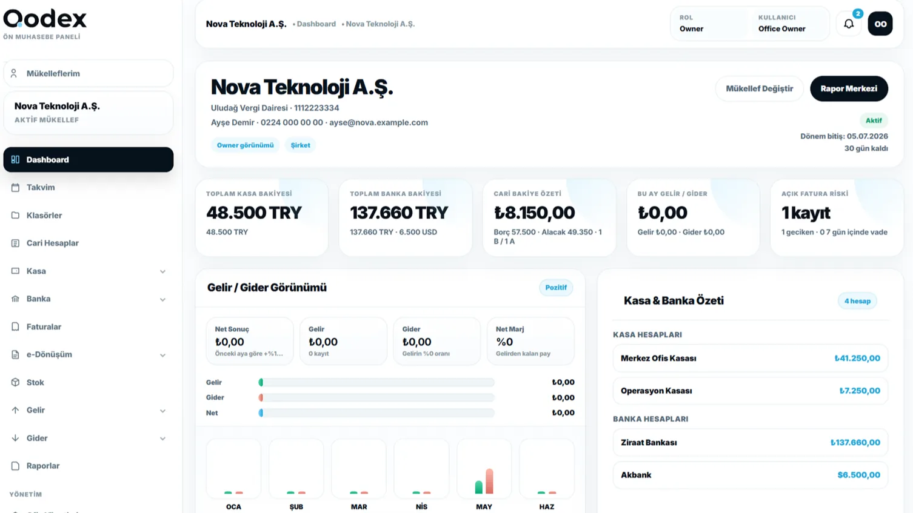Select Akbank account row
This screenshot has width=913, height=513.
[751, 475]
